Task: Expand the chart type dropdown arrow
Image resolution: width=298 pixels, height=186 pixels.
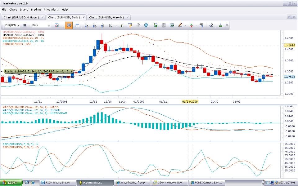Action: [62, 25]
